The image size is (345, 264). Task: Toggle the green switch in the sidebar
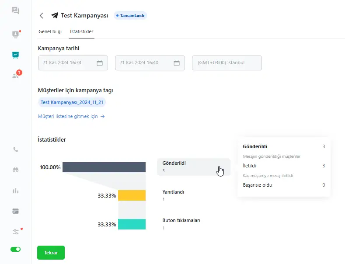click(16, 249)
